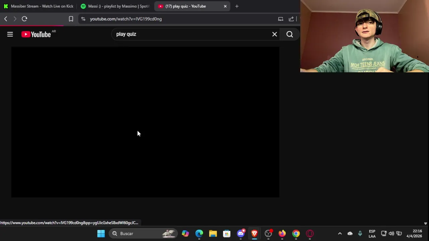This screenshot has height=241, width=429.
Task: Open Discord from the taskbar
Action: click(x=241, y=234)
